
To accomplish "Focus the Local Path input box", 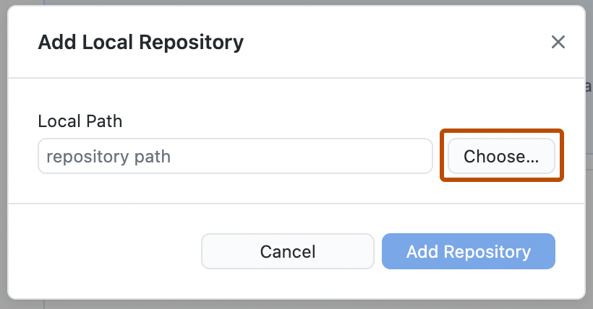I will click(235, 156).
